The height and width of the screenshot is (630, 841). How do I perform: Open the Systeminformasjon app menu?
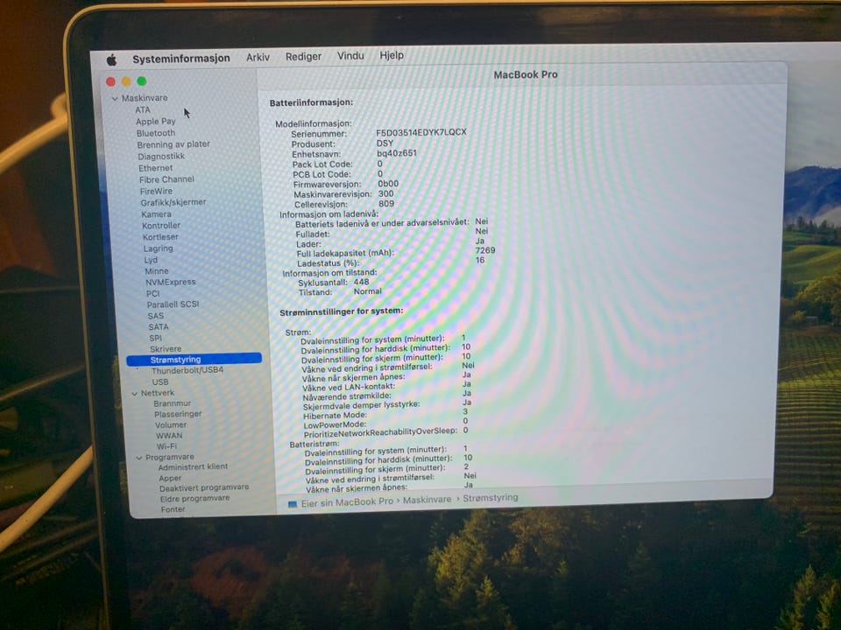pyautogui.click(x=181, y=59)
